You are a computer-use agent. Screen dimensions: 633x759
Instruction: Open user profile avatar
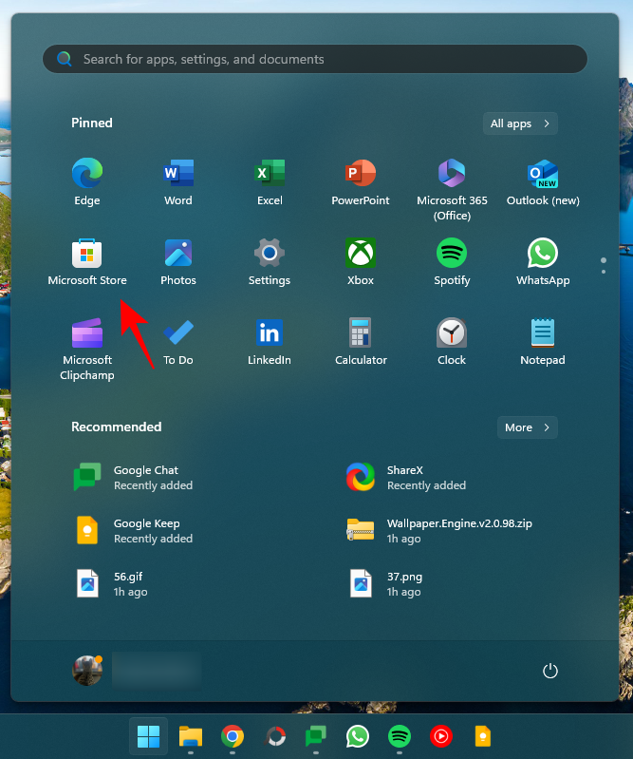click(x=87, y=671)
